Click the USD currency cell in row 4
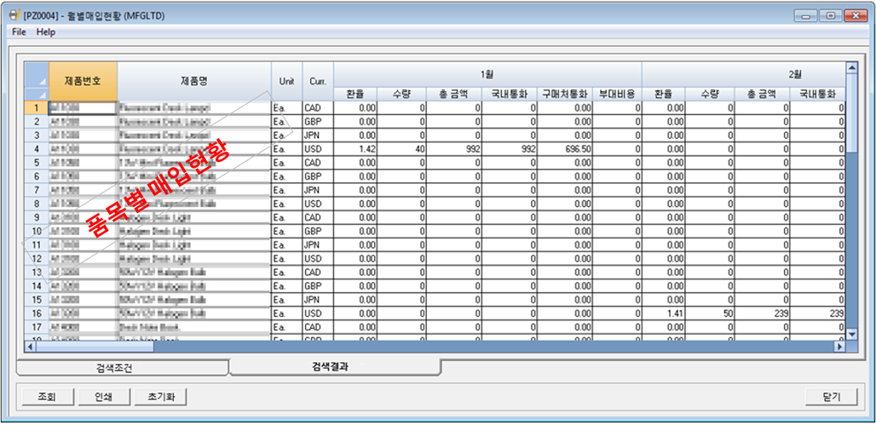 (x=318, y=149)
